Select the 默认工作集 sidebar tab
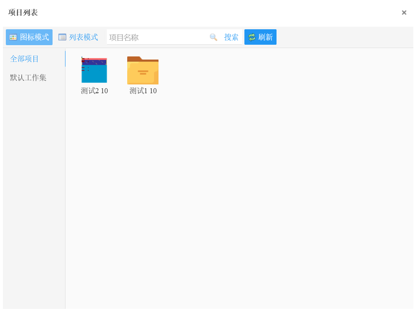The width and height of the screenshot is (415, 311). click(28, 78)
